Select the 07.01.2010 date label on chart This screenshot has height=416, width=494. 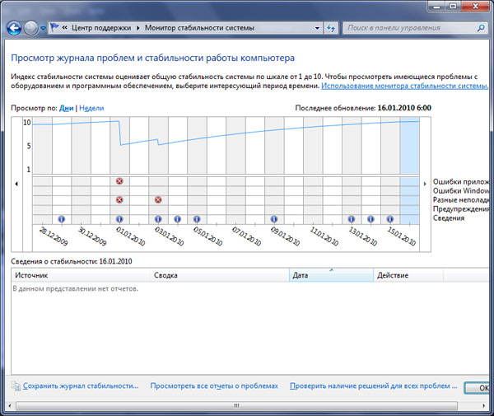pyautogui.click(x=246, y=236)
